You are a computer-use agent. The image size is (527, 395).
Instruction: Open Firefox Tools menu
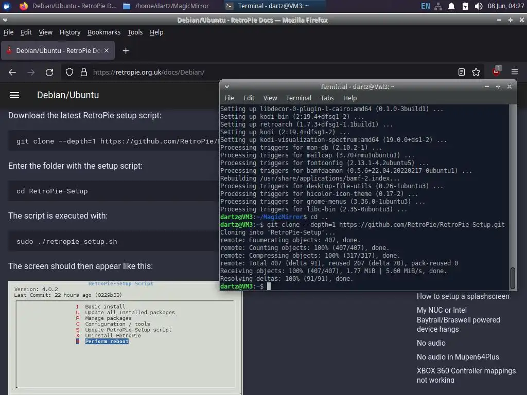point(135,32)
